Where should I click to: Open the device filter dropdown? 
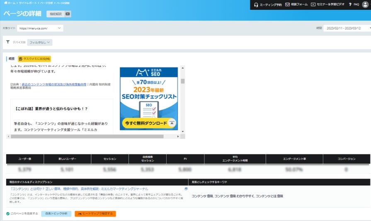39,42
